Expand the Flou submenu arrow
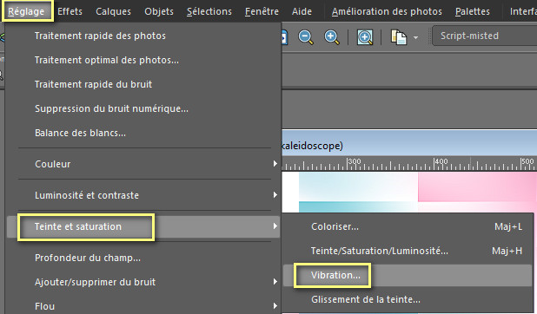 pyautogui.click(x=275, y=306)
